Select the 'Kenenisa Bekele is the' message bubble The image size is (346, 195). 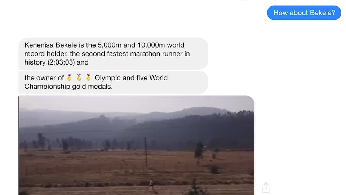(x=113, y=54)
